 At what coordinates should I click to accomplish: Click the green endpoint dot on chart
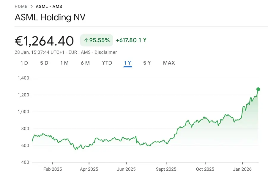[258, 89]
